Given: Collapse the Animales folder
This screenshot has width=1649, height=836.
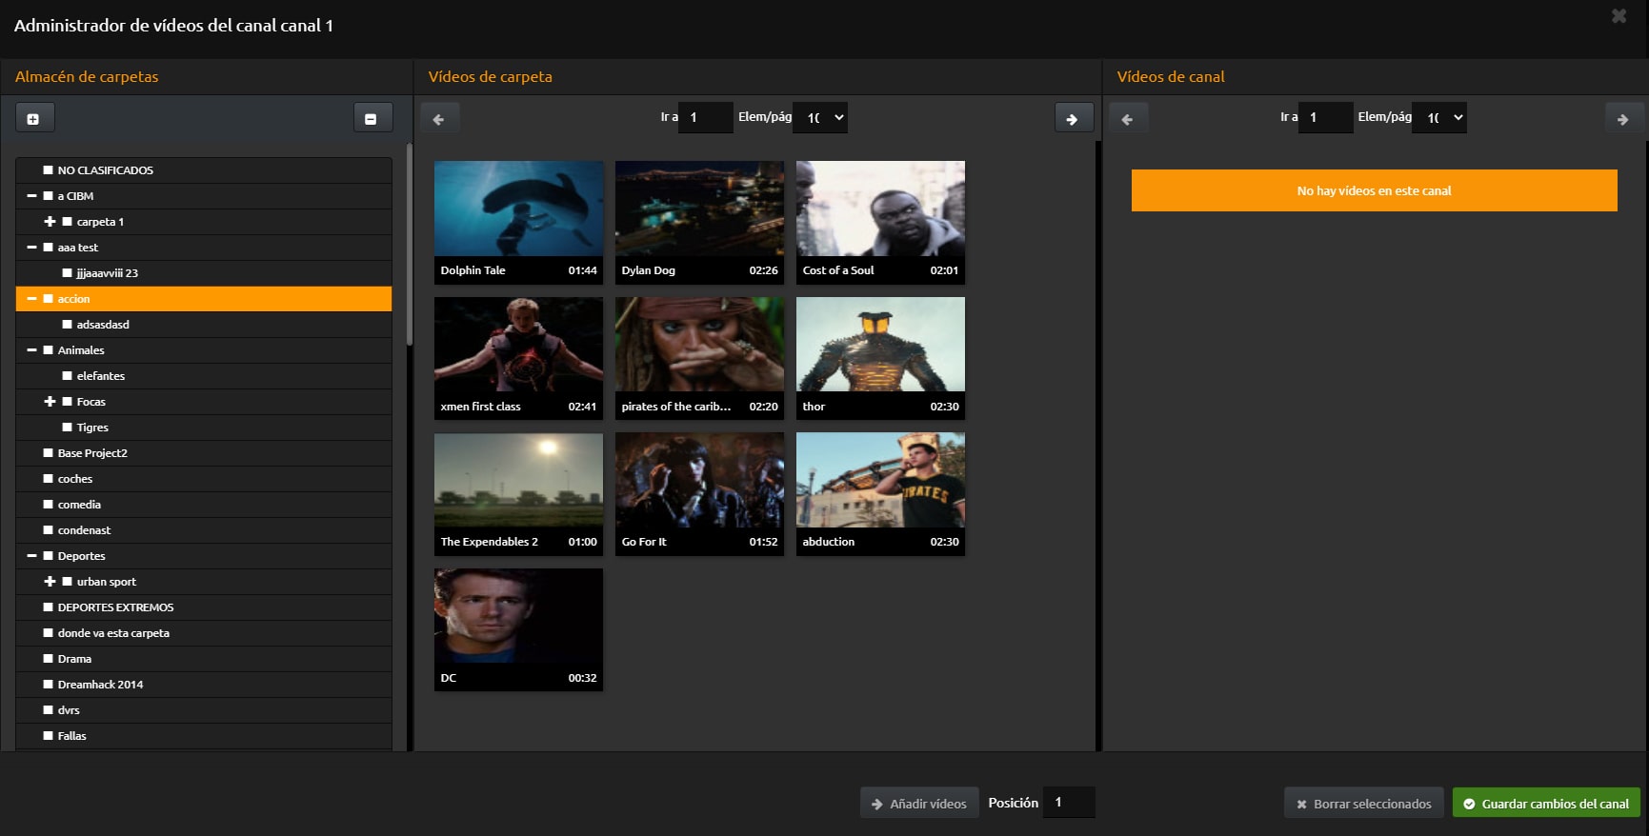Looking at the screenshot, I should point(31,349).
